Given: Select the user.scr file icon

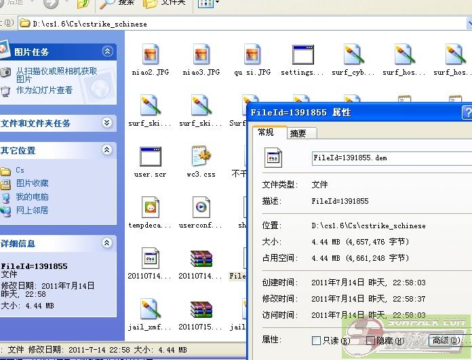Looking at the screenshot, I should point(150,157).
